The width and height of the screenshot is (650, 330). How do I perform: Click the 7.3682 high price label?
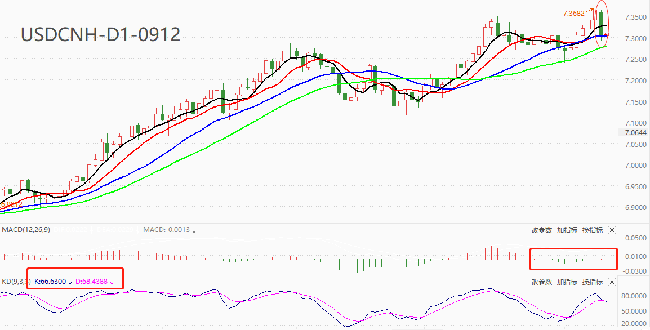575,12
